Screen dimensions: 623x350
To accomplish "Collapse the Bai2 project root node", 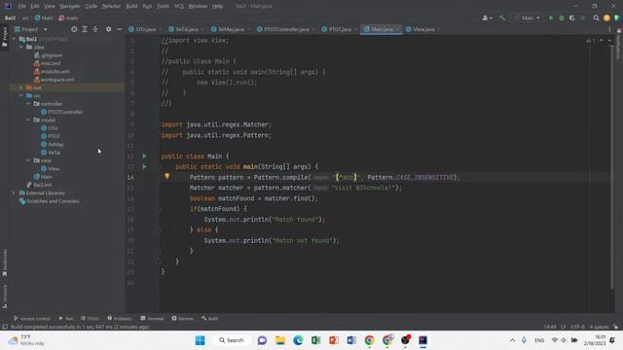I will tap(14, 39).
